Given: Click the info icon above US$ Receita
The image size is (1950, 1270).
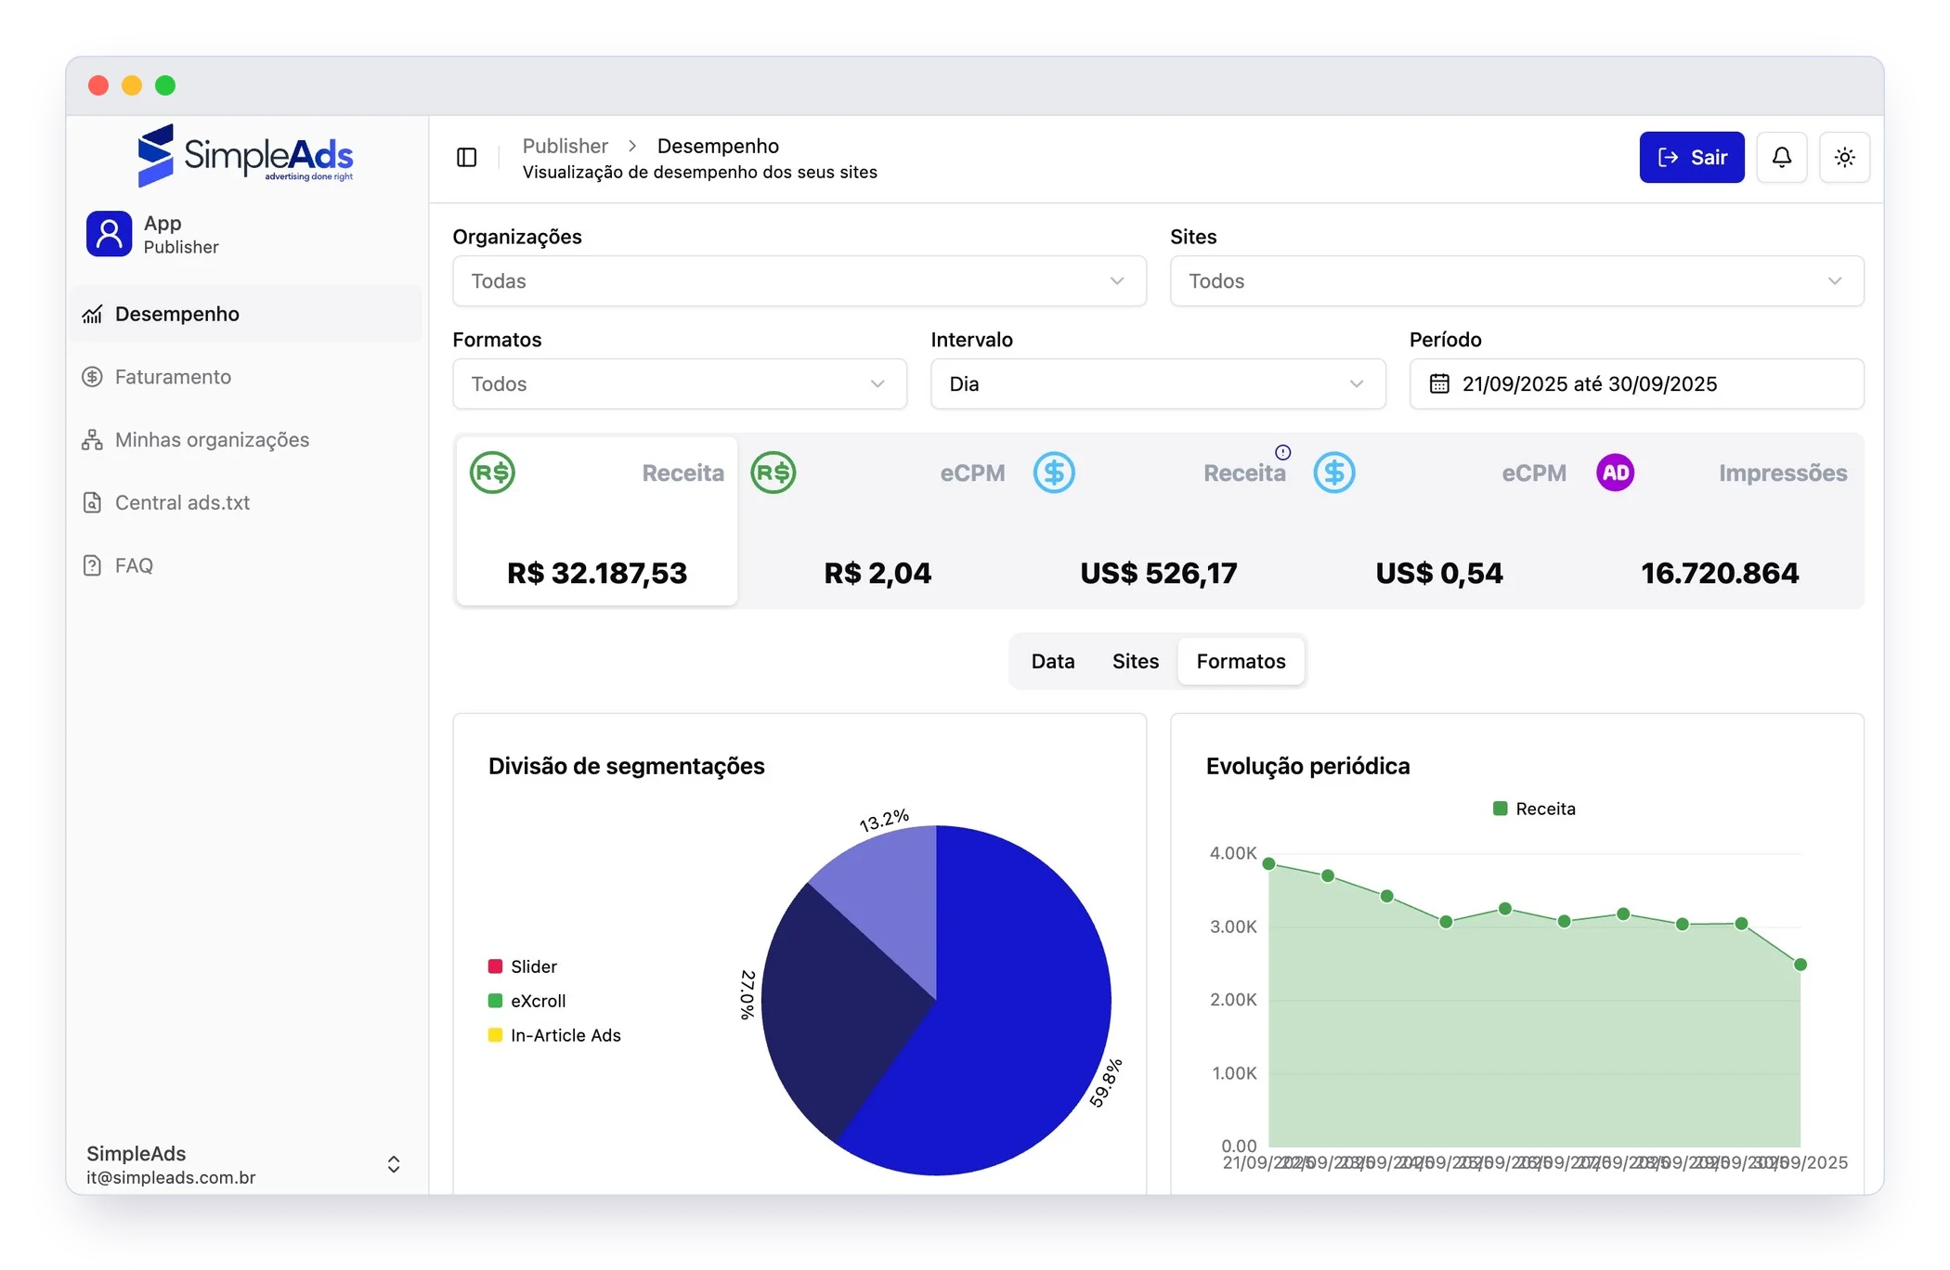Looking at the screenshot, I should point(1282,452).
